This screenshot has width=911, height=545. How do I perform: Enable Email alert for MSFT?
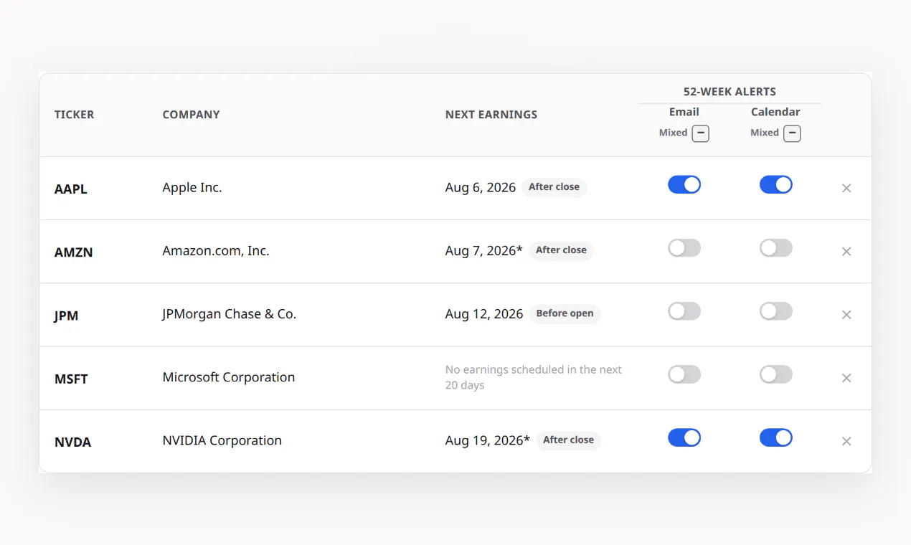684,374
